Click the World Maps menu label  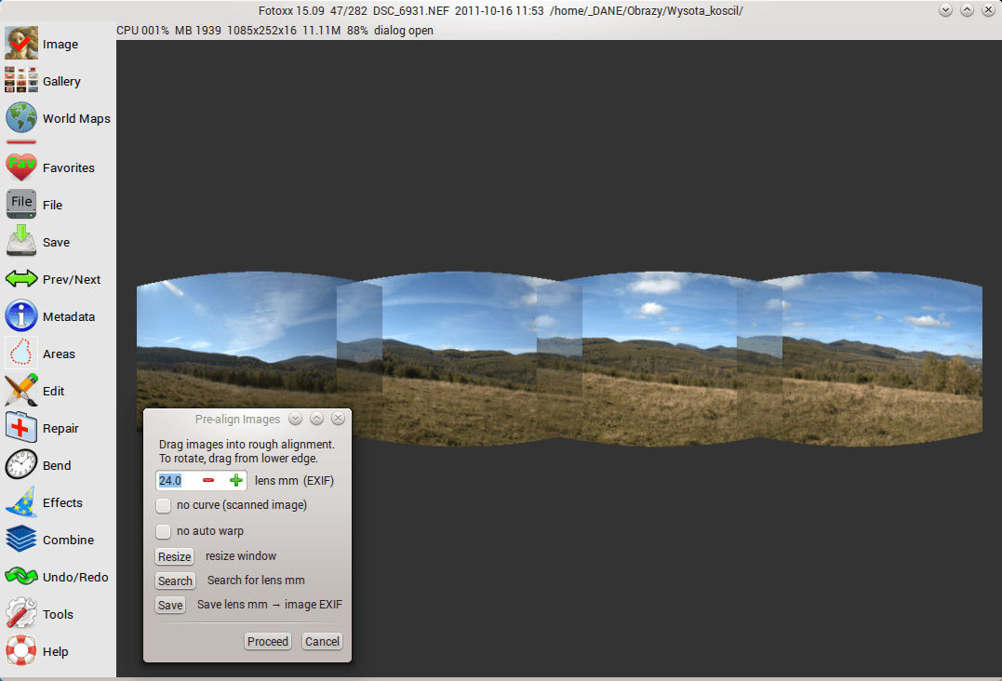pyautogui.click(x=76, y=118)
